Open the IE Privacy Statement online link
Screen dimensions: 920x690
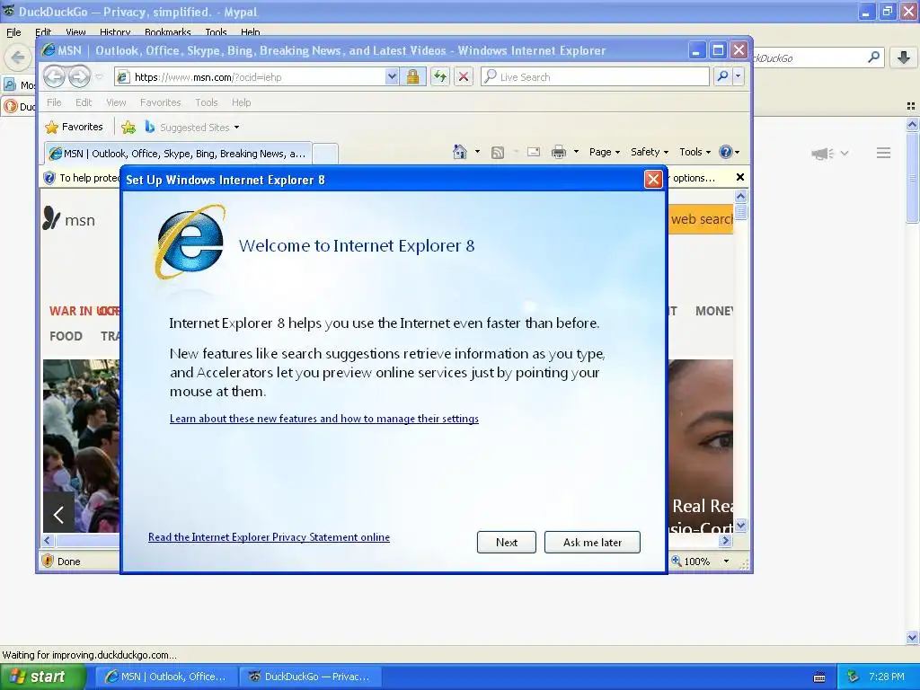269,537
